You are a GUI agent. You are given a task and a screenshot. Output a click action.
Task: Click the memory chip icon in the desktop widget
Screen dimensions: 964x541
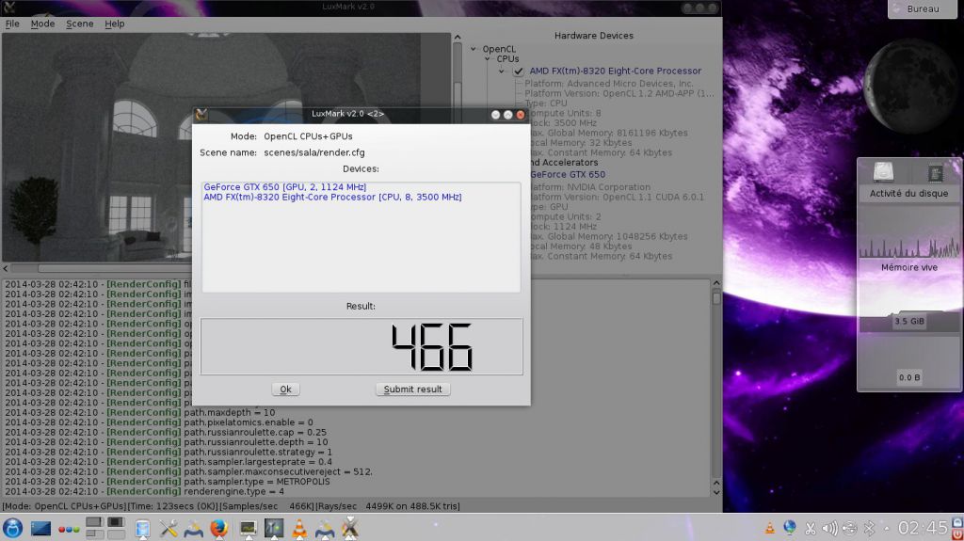click(935, 173)
